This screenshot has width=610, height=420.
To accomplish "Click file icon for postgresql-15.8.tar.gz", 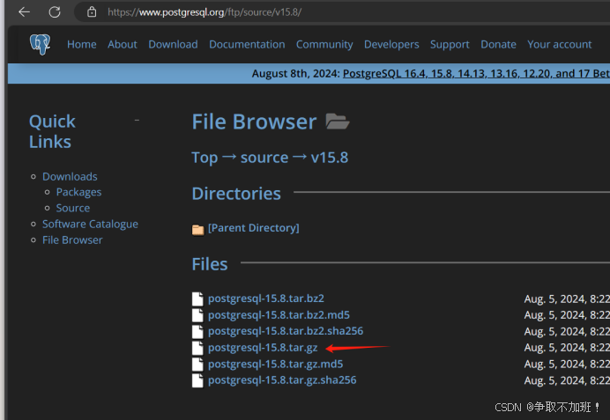I will point(197,348).
